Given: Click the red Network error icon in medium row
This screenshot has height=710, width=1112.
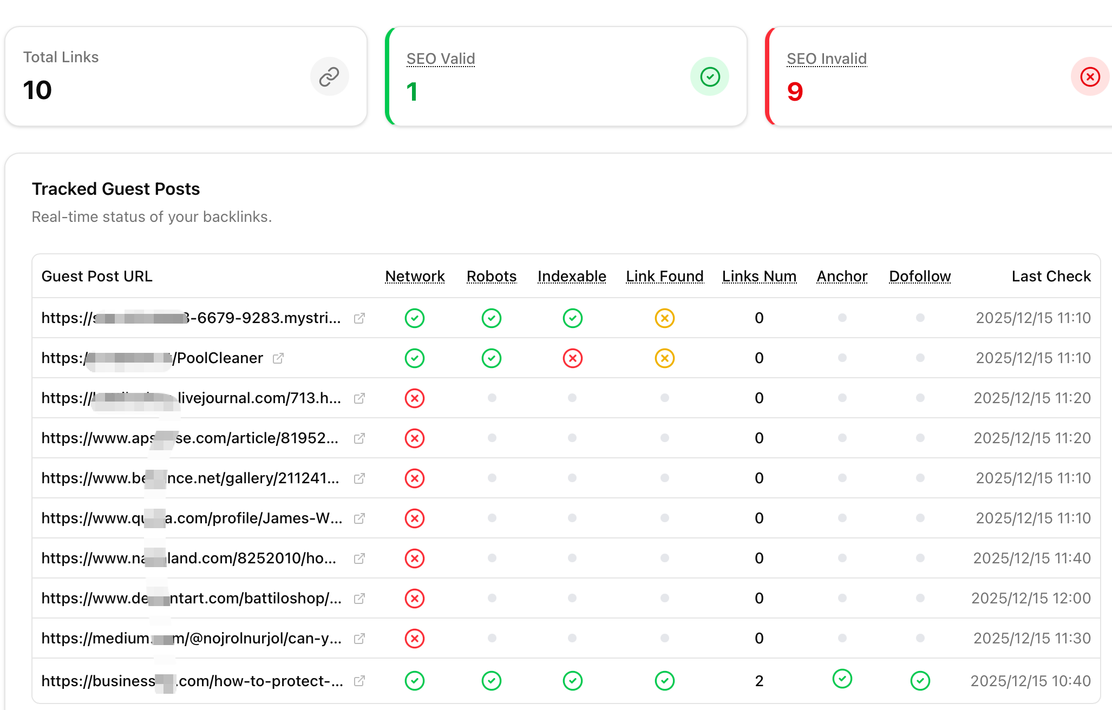Looking at the screenshot, I should coord(415,639).
